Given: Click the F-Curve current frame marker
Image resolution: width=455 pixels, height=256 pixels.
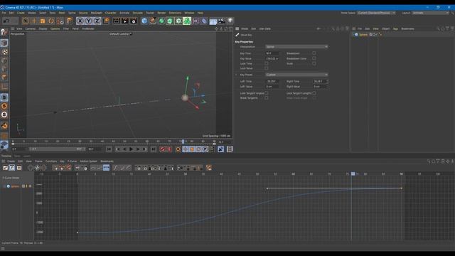Looking at the screenshot, I should click(x=353, y=174).
